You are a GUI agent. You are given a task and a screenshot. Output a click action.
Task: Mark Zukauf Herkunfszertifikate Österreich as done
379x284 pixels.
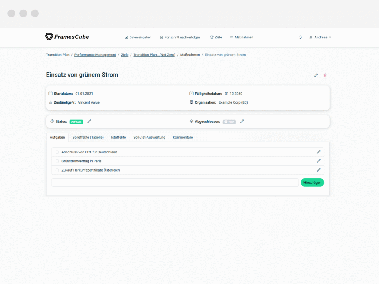tap(57, 170)
